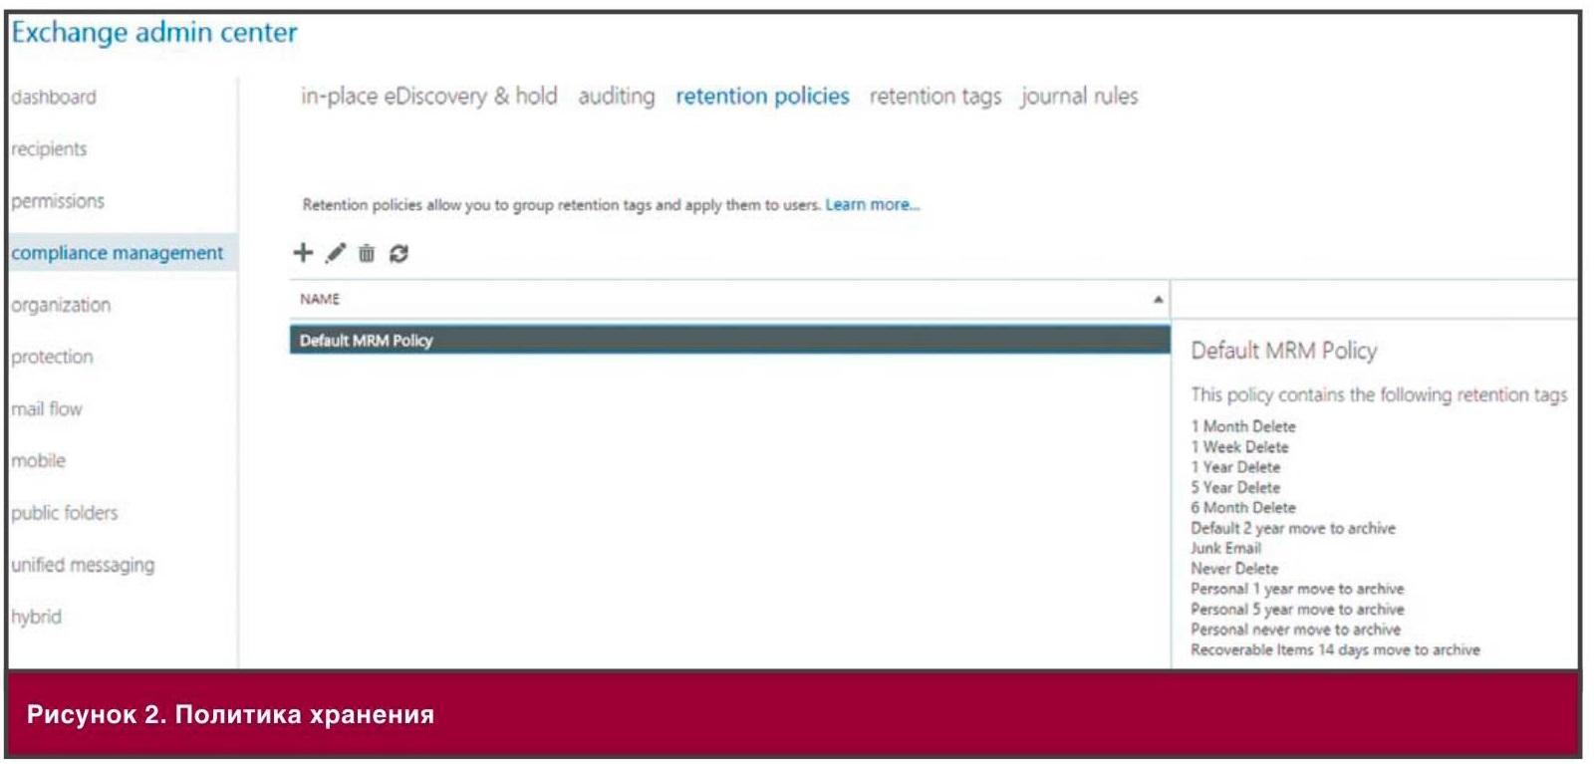1594x764 pixels.
Task: Click Personal 5 year move to archive
Action: pos(1297,609)
